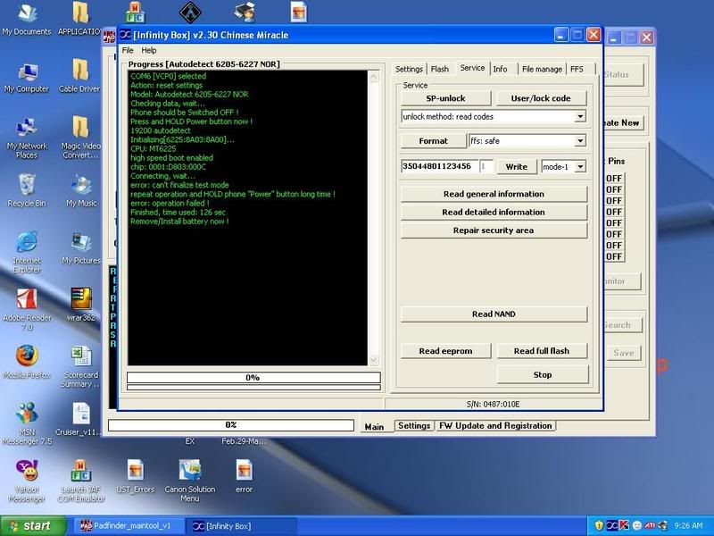
Task: Click Read general information
Action: (494, 194)
